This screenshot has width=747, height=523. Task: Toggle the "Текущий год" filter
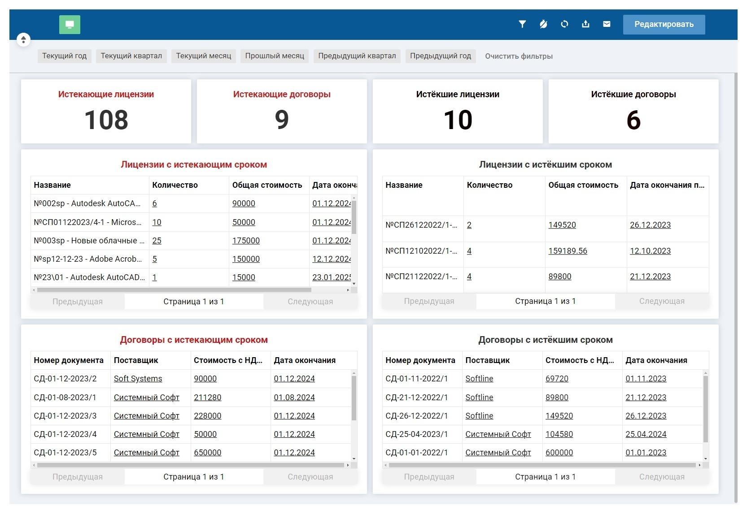click(x=64, y=56)
